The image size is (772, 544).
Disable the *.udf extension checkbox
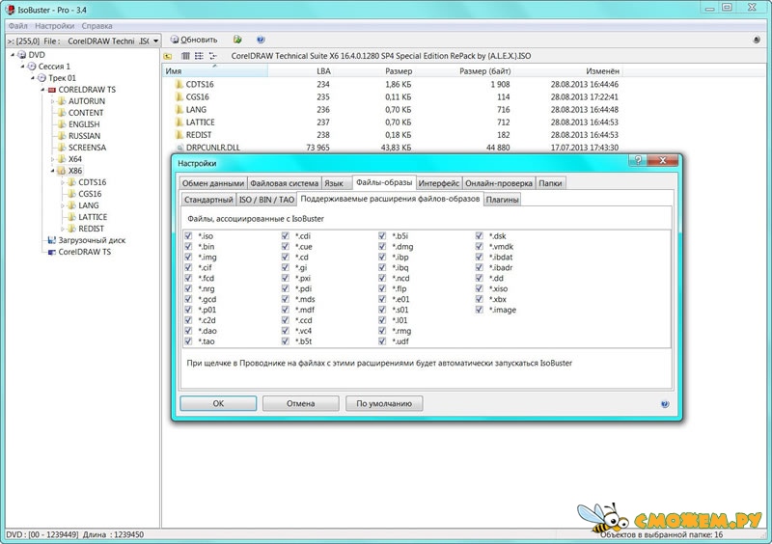click(382, 341)
